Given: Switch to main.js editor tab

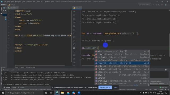Looking at the screenshot, I should point(77,8).
